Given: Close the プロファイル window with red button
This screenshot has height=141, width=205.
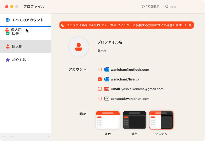Looking at the screenshot, I should pos(7,7).
